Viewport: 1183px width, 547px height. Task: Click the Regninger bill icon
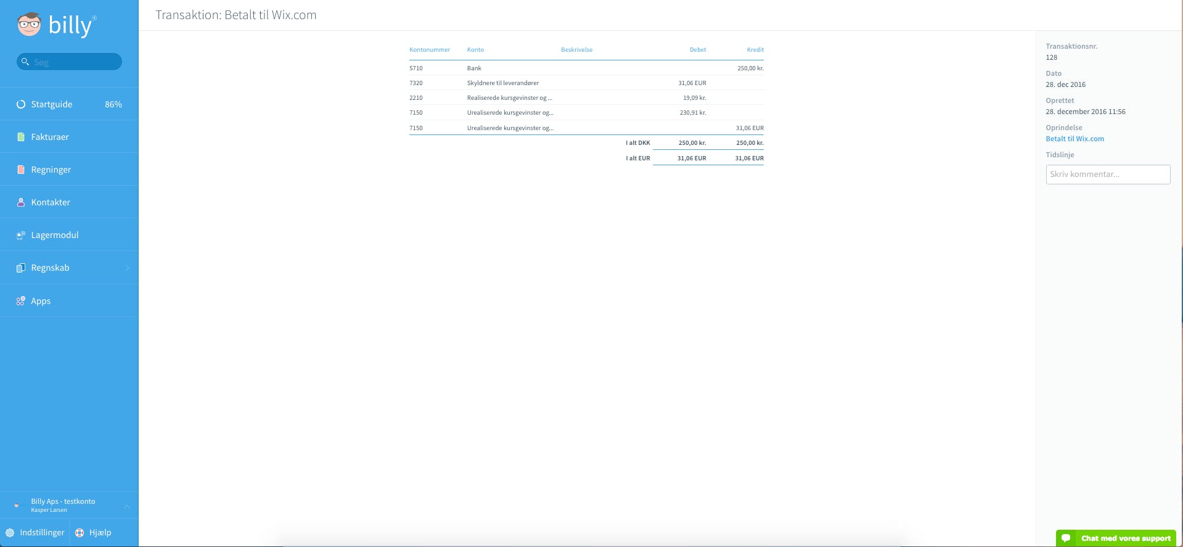pyautogui.click(x=21, y=170)
